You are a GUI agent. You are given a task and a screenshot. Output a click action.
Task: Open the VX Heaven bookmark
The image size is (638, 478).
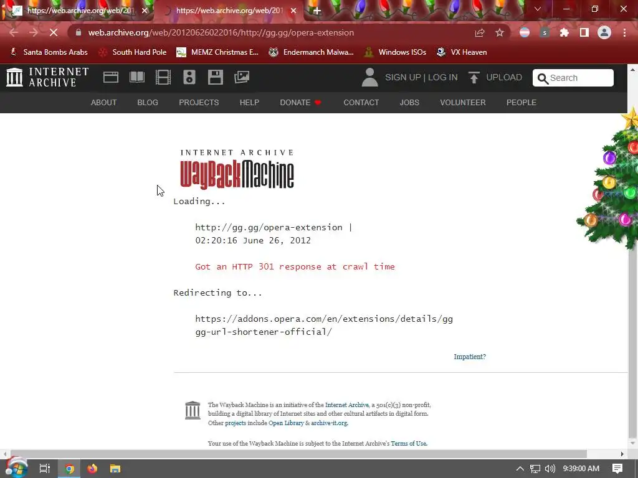pyautogui.click(x=462, y=52)
